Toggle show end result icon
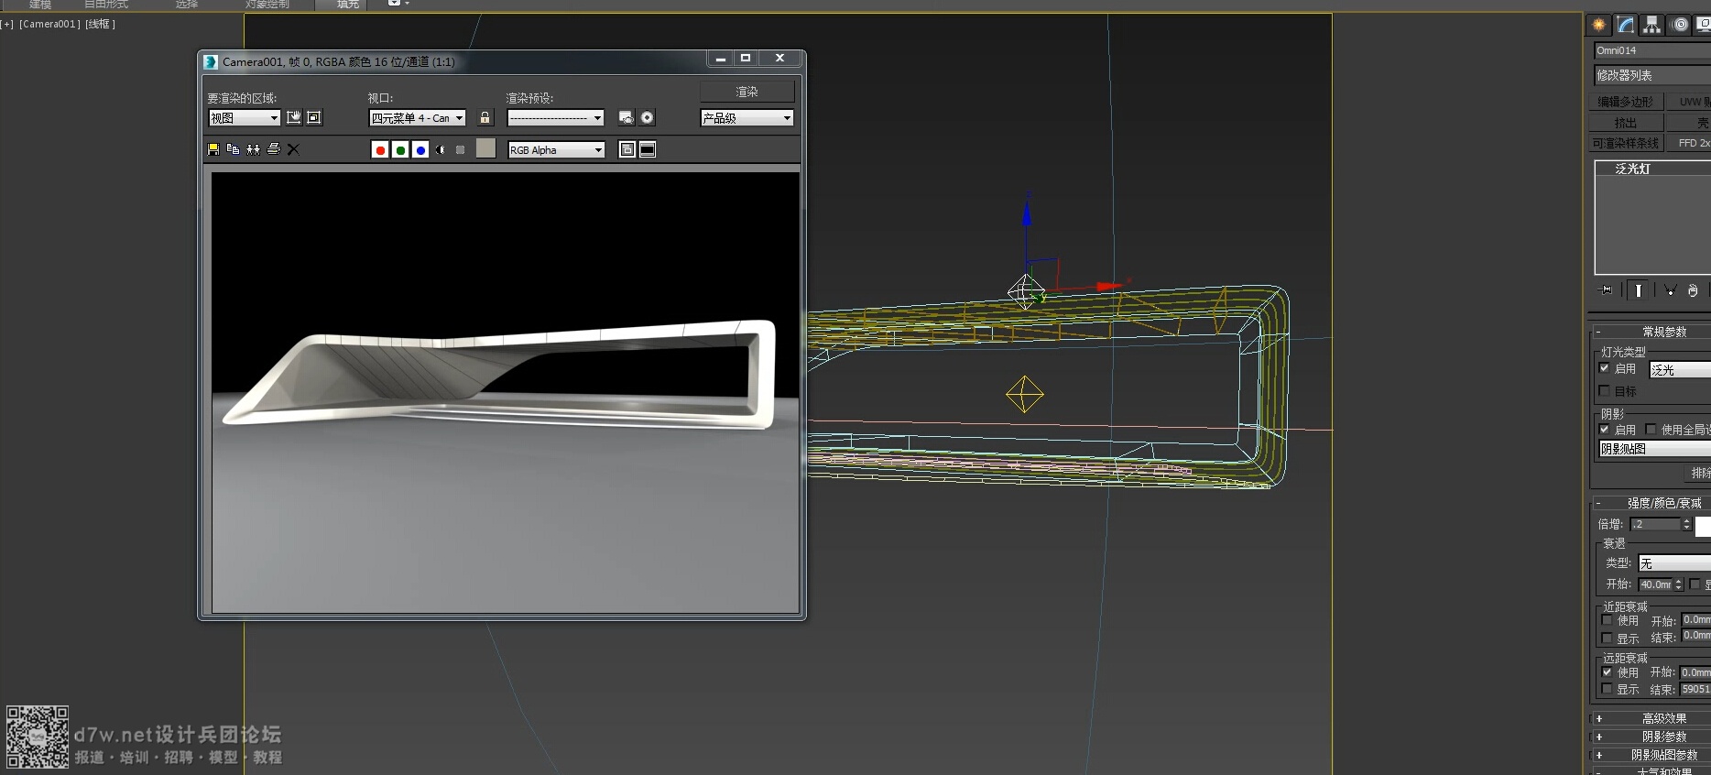This screenshot has height=775, width=1711. point(1639,290)
